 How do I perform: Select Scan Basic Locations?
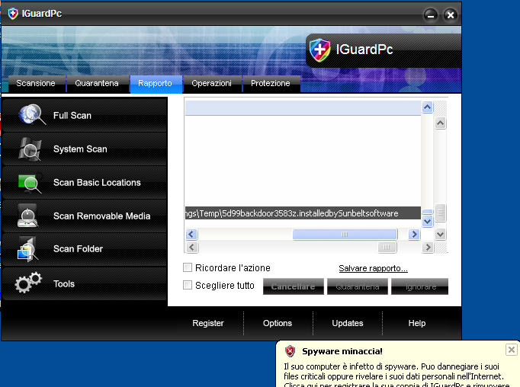tap(85, 183)
